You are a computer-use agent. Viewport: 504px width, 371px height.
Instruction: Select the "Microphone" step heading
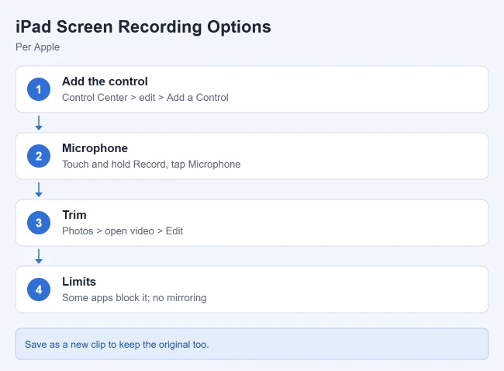95,148
